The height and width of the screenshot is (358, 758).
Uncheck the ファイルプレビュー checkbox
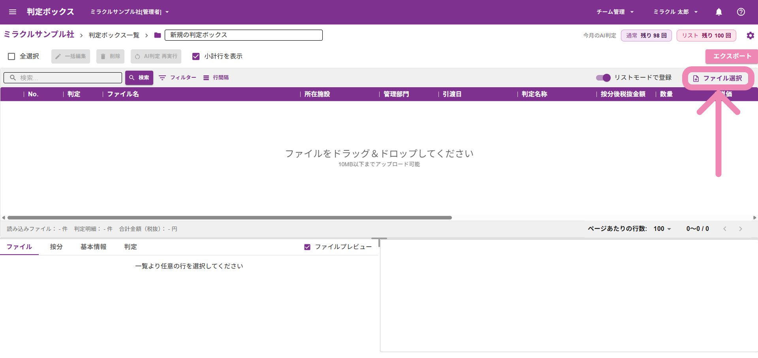307,247
